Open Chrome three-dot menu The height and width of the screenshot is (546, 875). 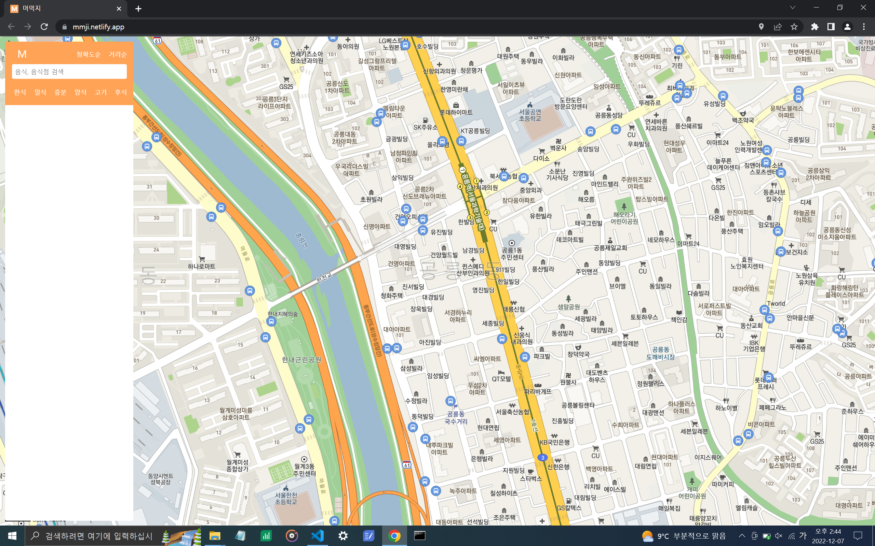click(864, 27)
